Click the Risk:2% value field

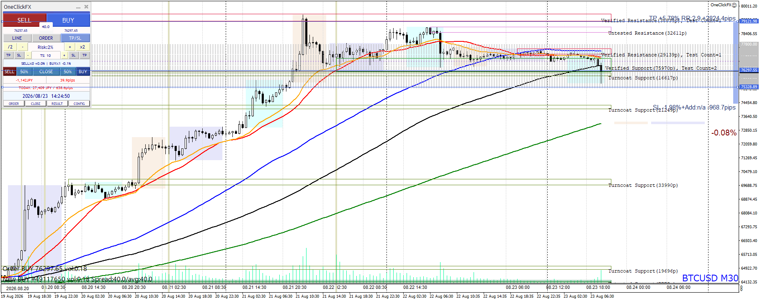tap(46, 47)
